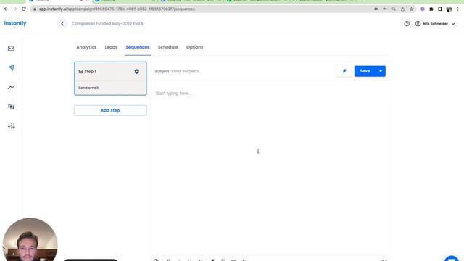Open Step 1 gear settings
This screenshot has width=464, height=261.
(x=137, y=71)
